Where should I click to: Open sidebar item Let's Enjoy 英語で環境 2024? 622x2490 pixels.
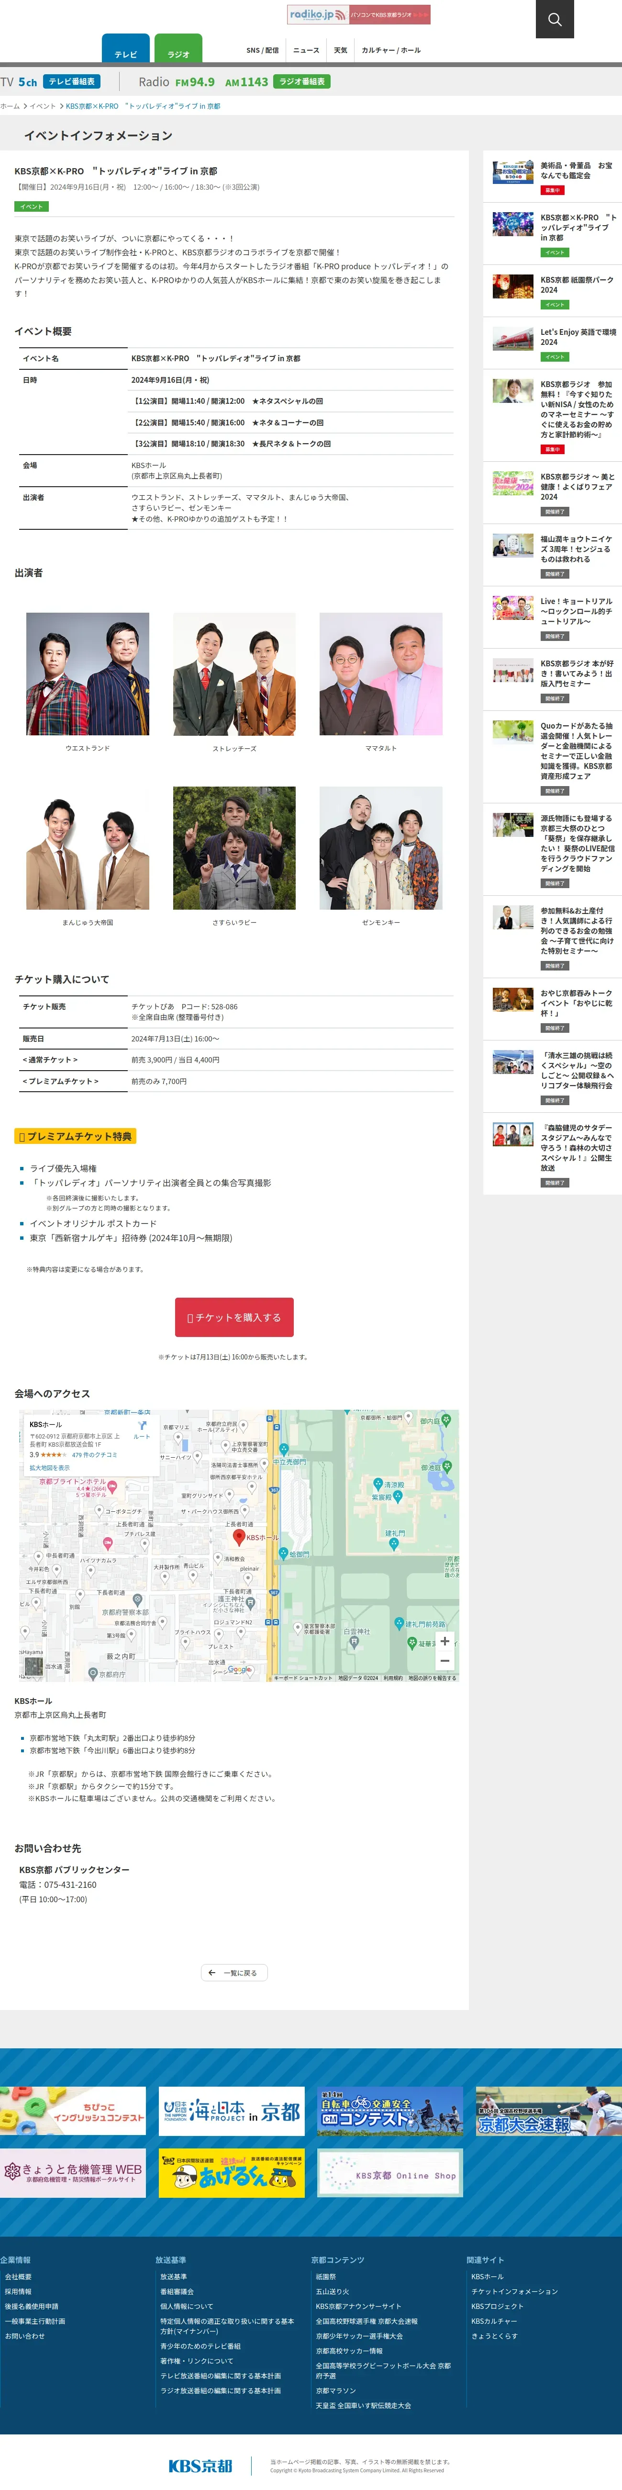coord(553,342)
